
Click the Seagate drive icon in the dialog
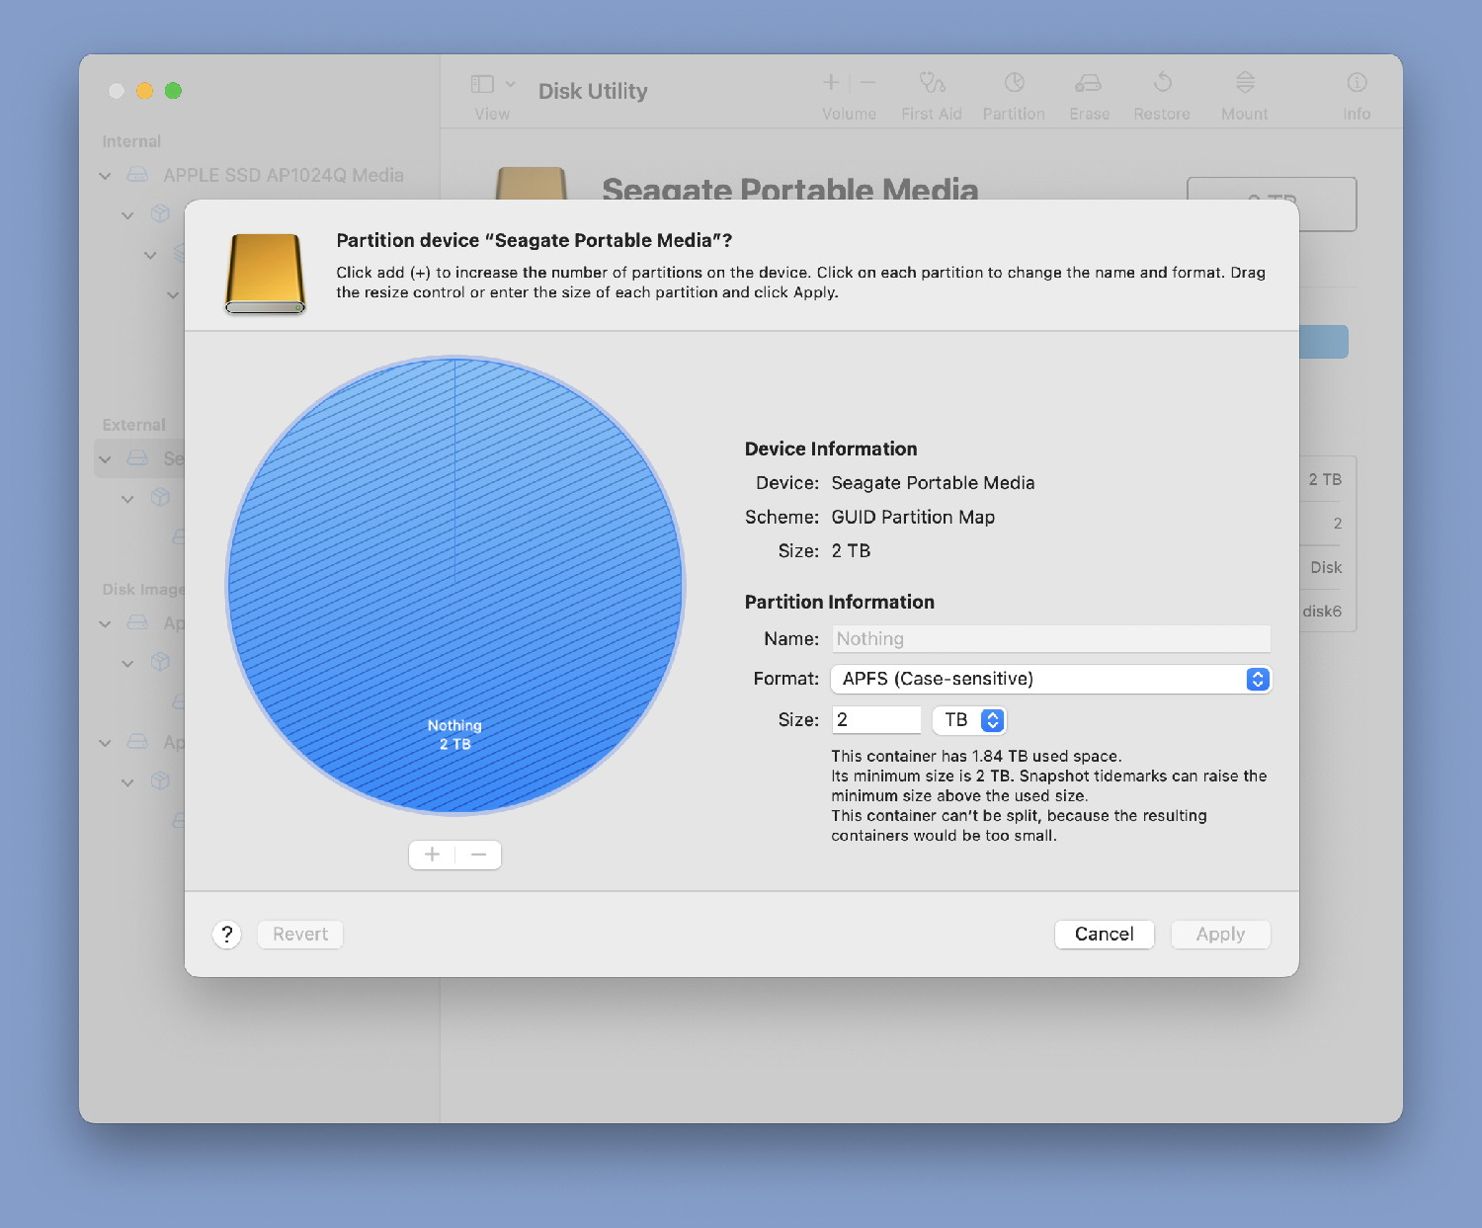[265, 274]
